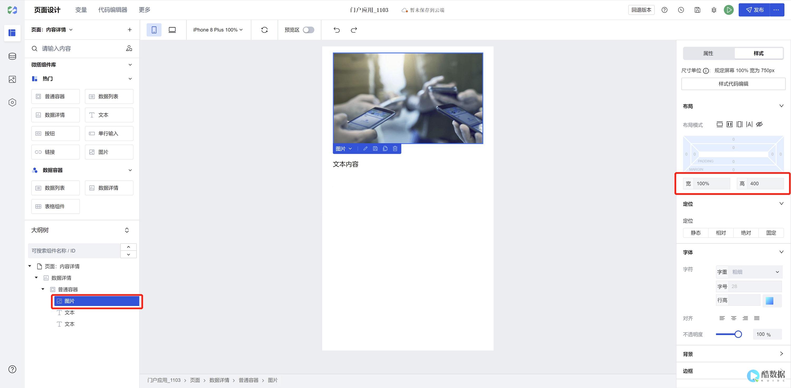791x388 pixels.
Task: Set text alignment to left
Action: pyautogui.click(x=722, y=318)
